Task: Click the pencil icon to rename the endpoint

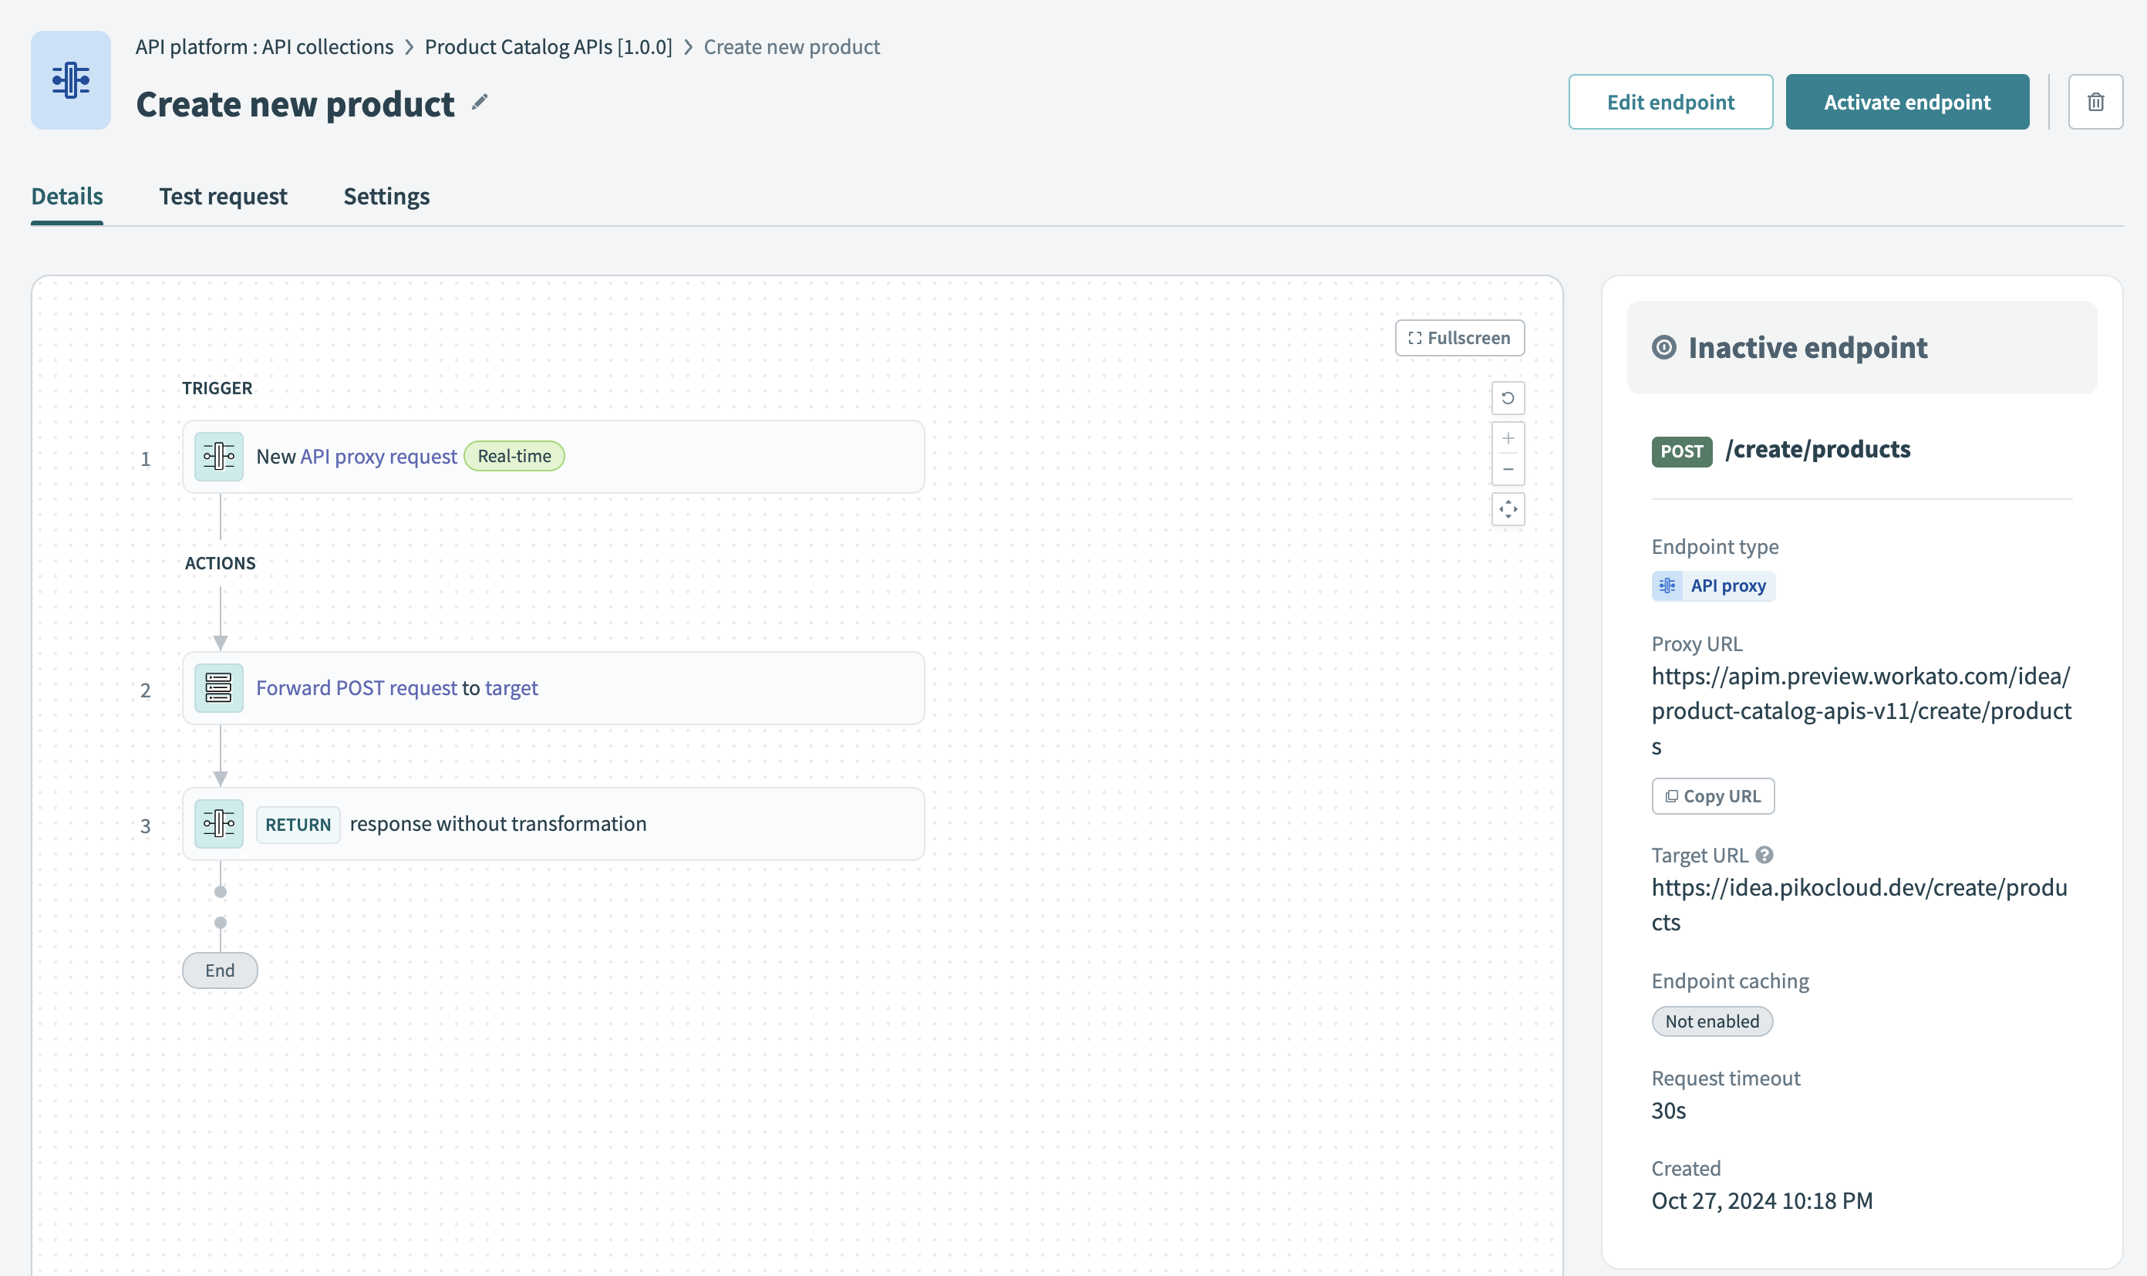Action: click(480, 102)
